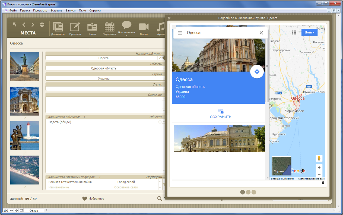Viewport: 343px width, 215px height.
Task: Open Google apps grid icon
Action: [294, 33]
